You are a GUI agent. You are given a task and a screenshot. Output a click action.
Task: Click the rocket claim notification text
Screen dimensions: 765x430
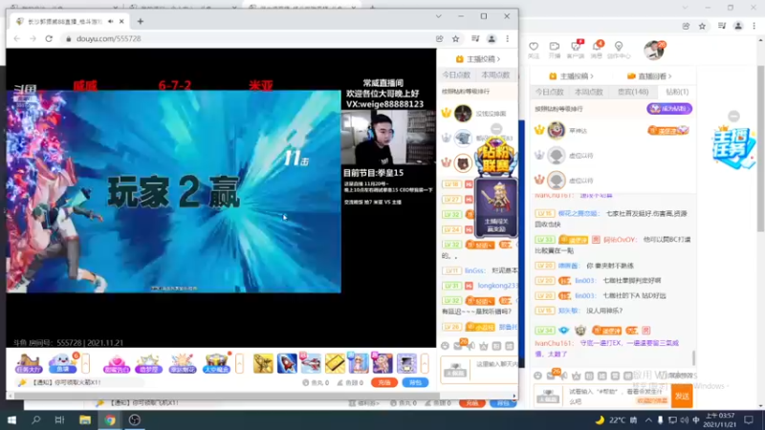pos(66,383)
